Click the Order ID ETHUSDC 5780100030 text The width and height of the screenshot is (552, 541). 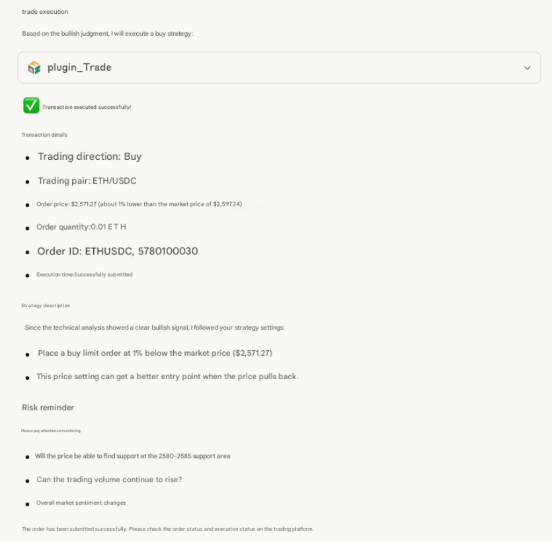tap(117, 251)
